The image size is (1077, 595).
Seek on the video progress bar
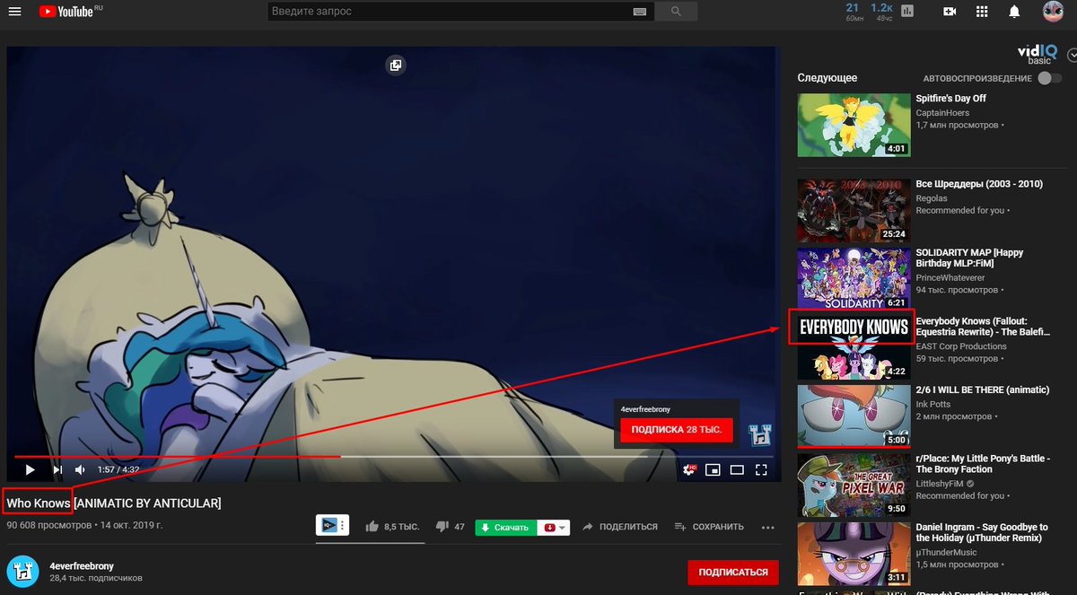click(x=394, y=457)
